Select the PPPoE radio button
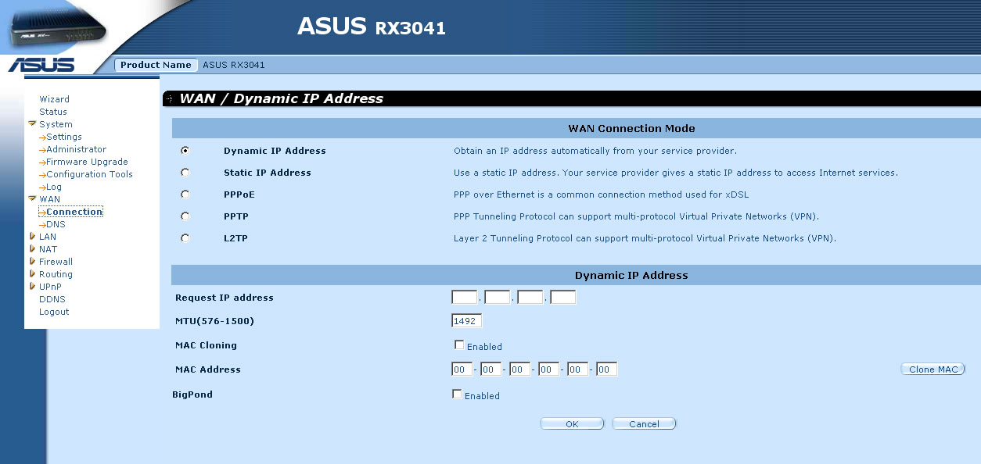 (x=185, y=194)
